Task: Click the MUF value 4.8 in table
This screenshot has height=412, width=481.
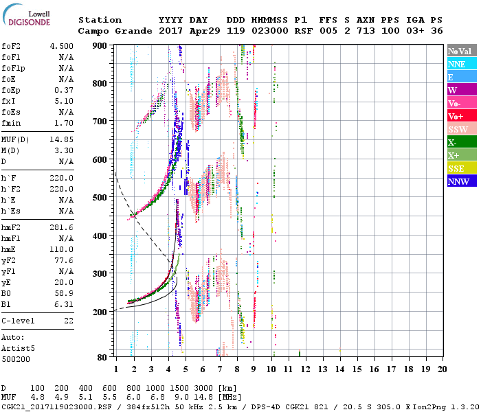Action: (37, 398)
